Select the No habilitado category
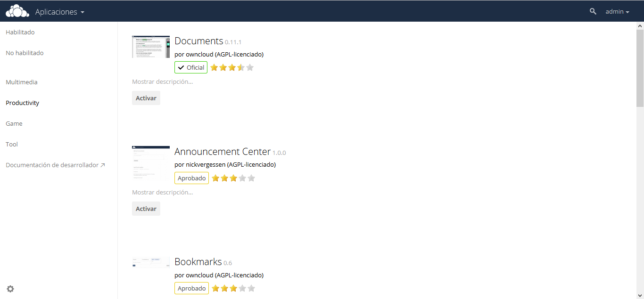The image size is (644, 299). (25, 53)
